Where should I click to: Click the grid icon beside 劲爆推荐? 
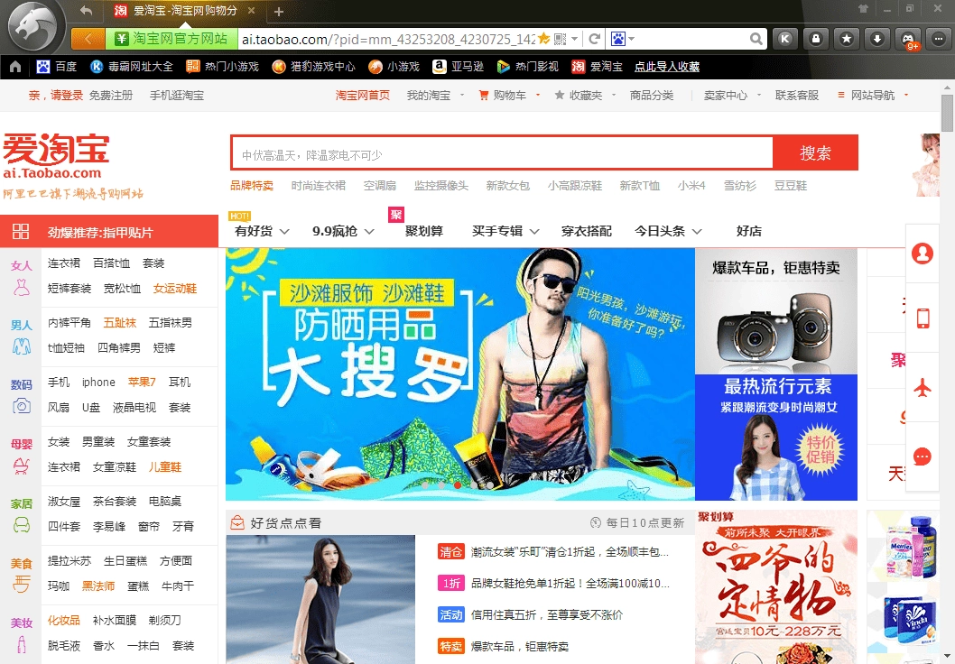(21, 231)
